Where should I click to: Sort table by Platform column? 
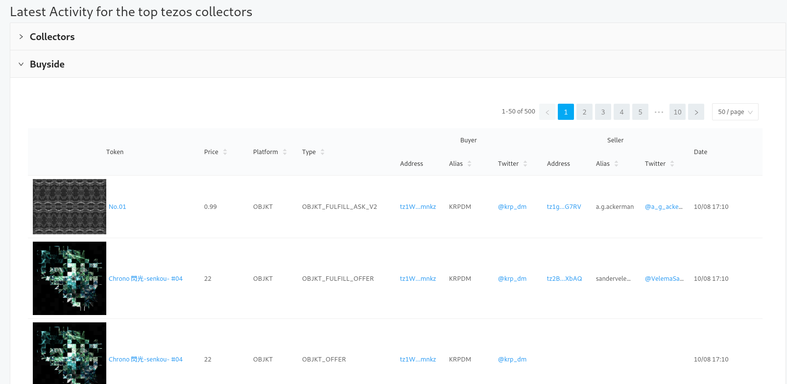269,152
